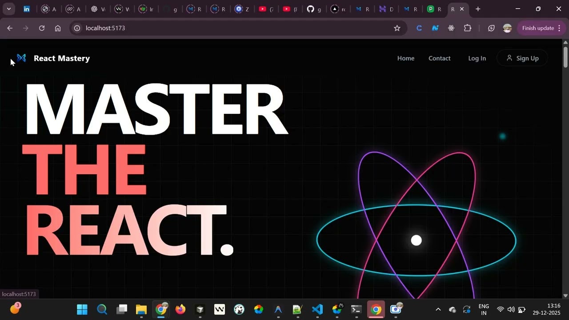Image resolution: width=569 pixels, height=320 pixels.
Task: Click the Sign Up button
Action: point(522,58)
